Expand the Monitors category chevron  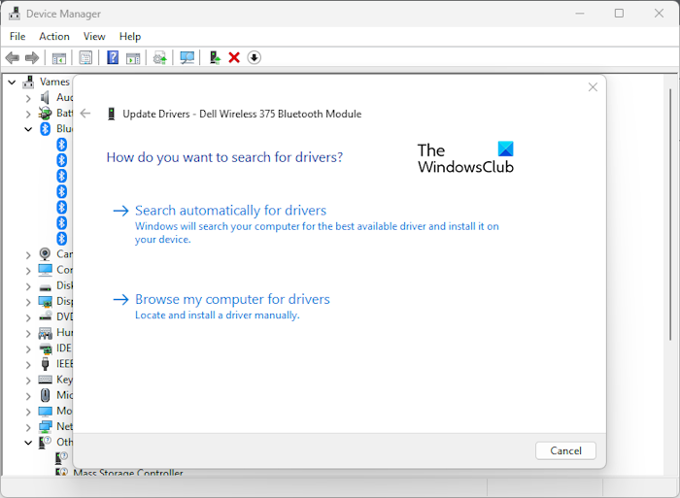coord(28,412)
